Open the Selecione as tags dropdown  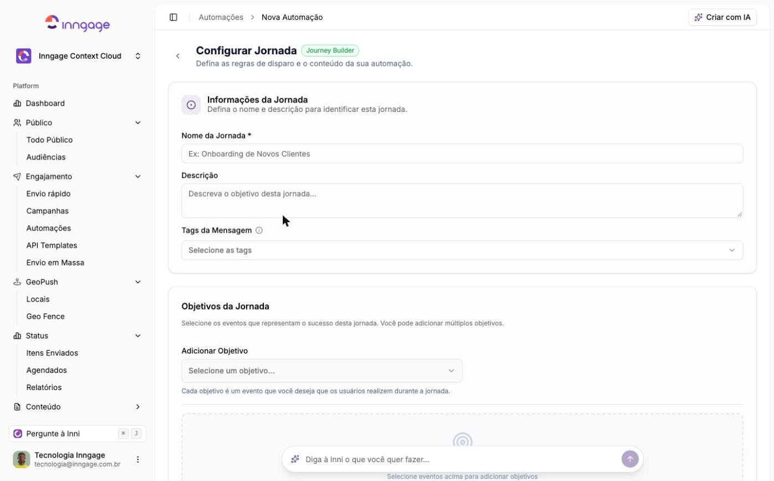click(x=462, y=250)
